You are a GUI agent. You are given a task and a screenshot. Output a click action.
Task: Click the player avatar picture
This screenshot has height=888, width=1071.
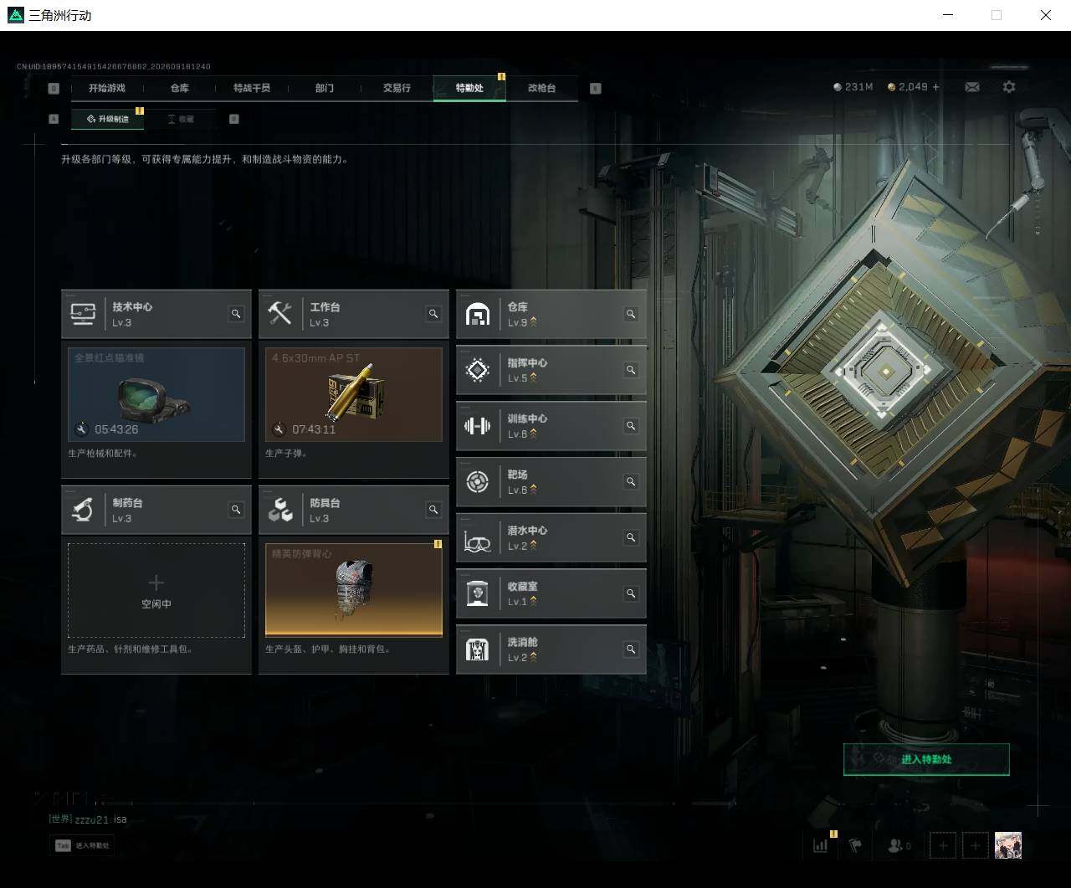[x=1008, y=845]
